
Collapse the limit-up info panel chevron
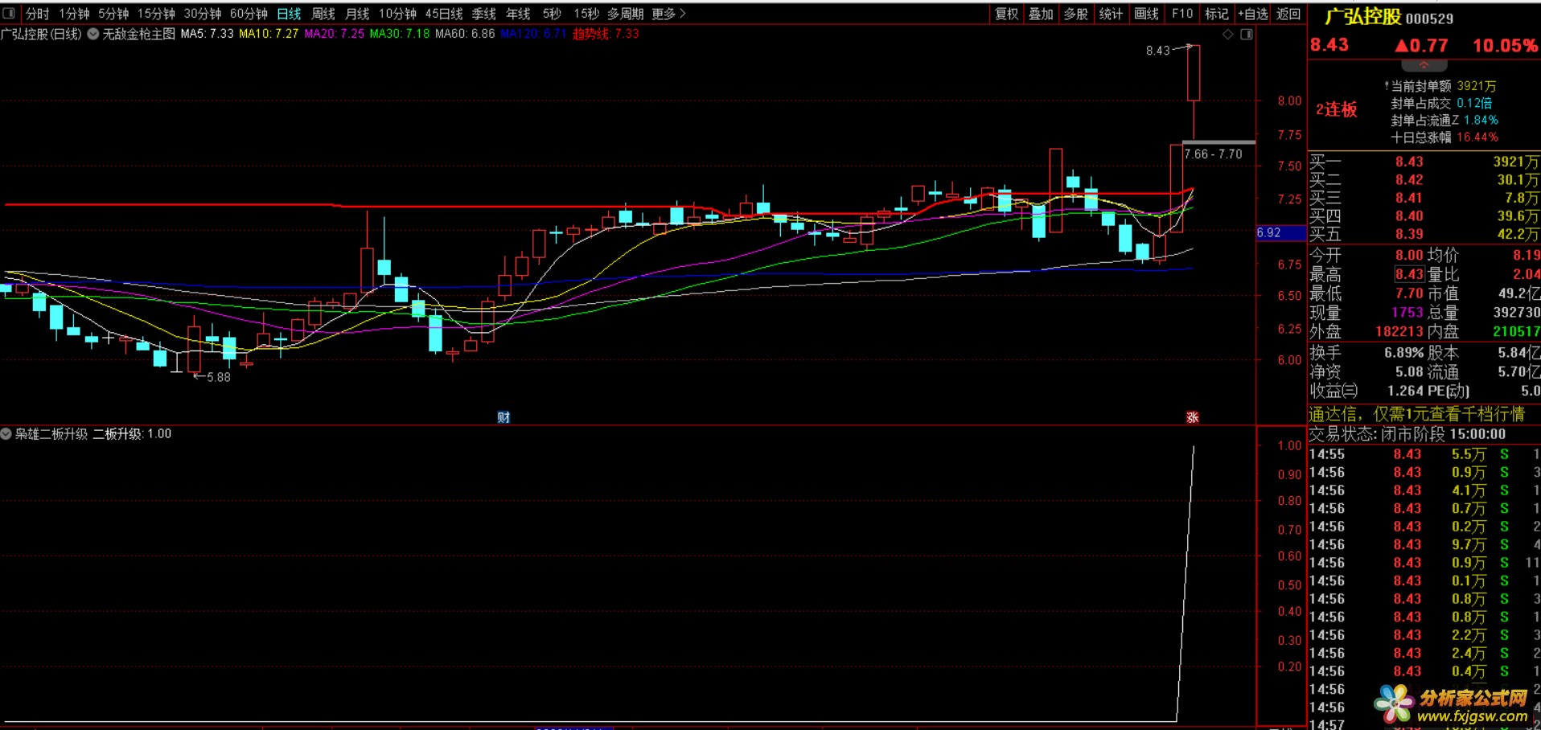tap(1424, 64)
